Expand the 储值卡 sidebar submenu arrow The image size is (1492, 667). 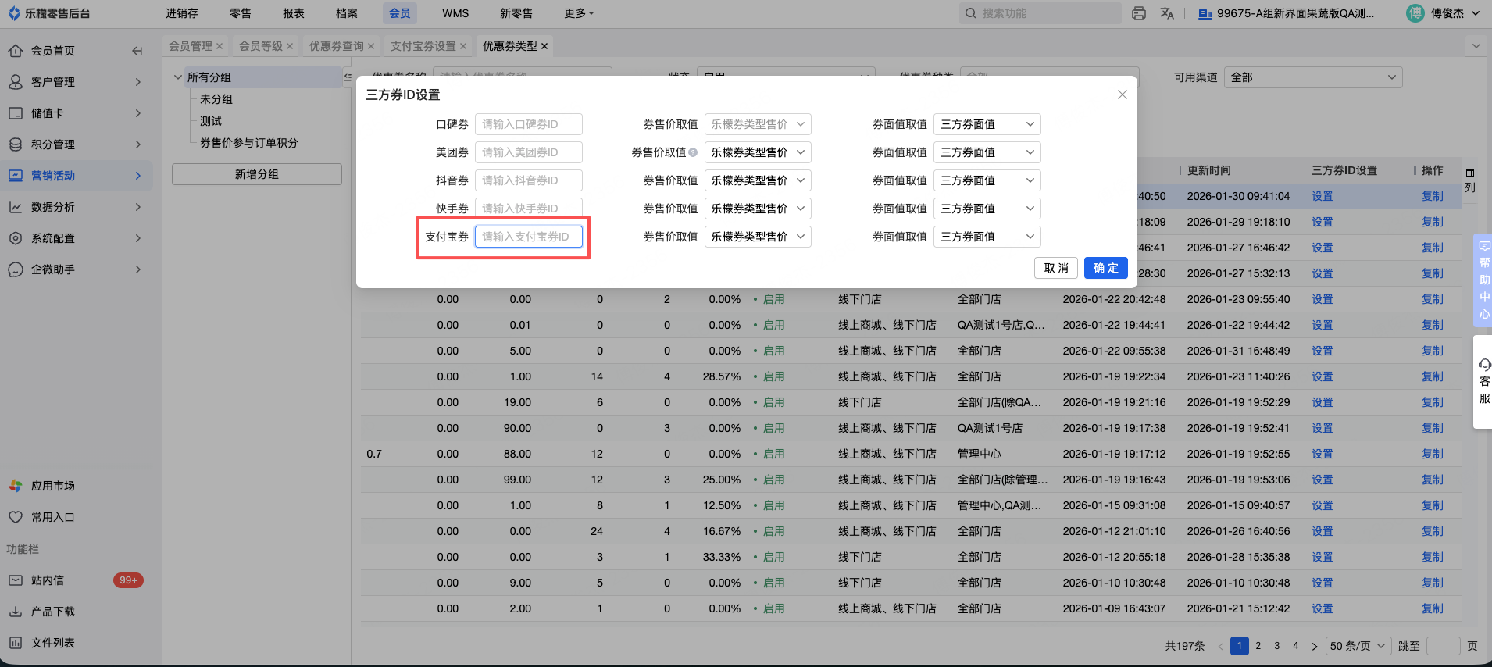pos(137,113)
